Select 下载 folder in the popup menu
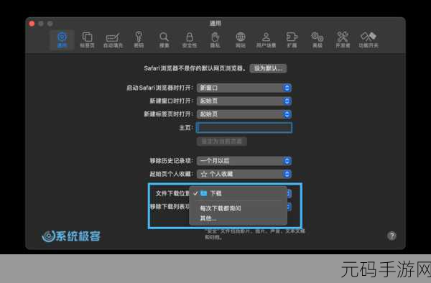Screen dimensions: 431x283 pos(238,193)
